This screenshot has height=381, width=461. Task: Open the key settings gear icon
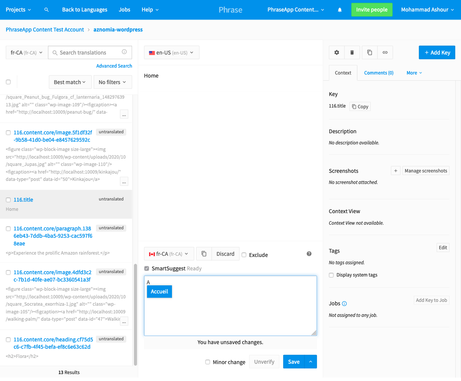pyautogui.click(x=336, y=52)
